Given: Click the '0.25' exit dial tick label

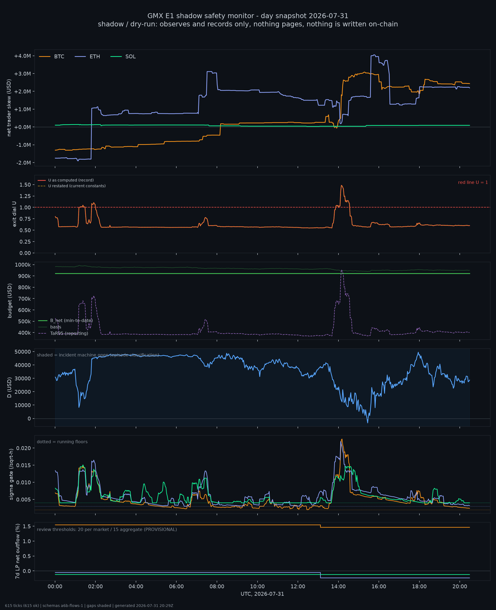Looking at the screenshot, I should coord(25,242).
